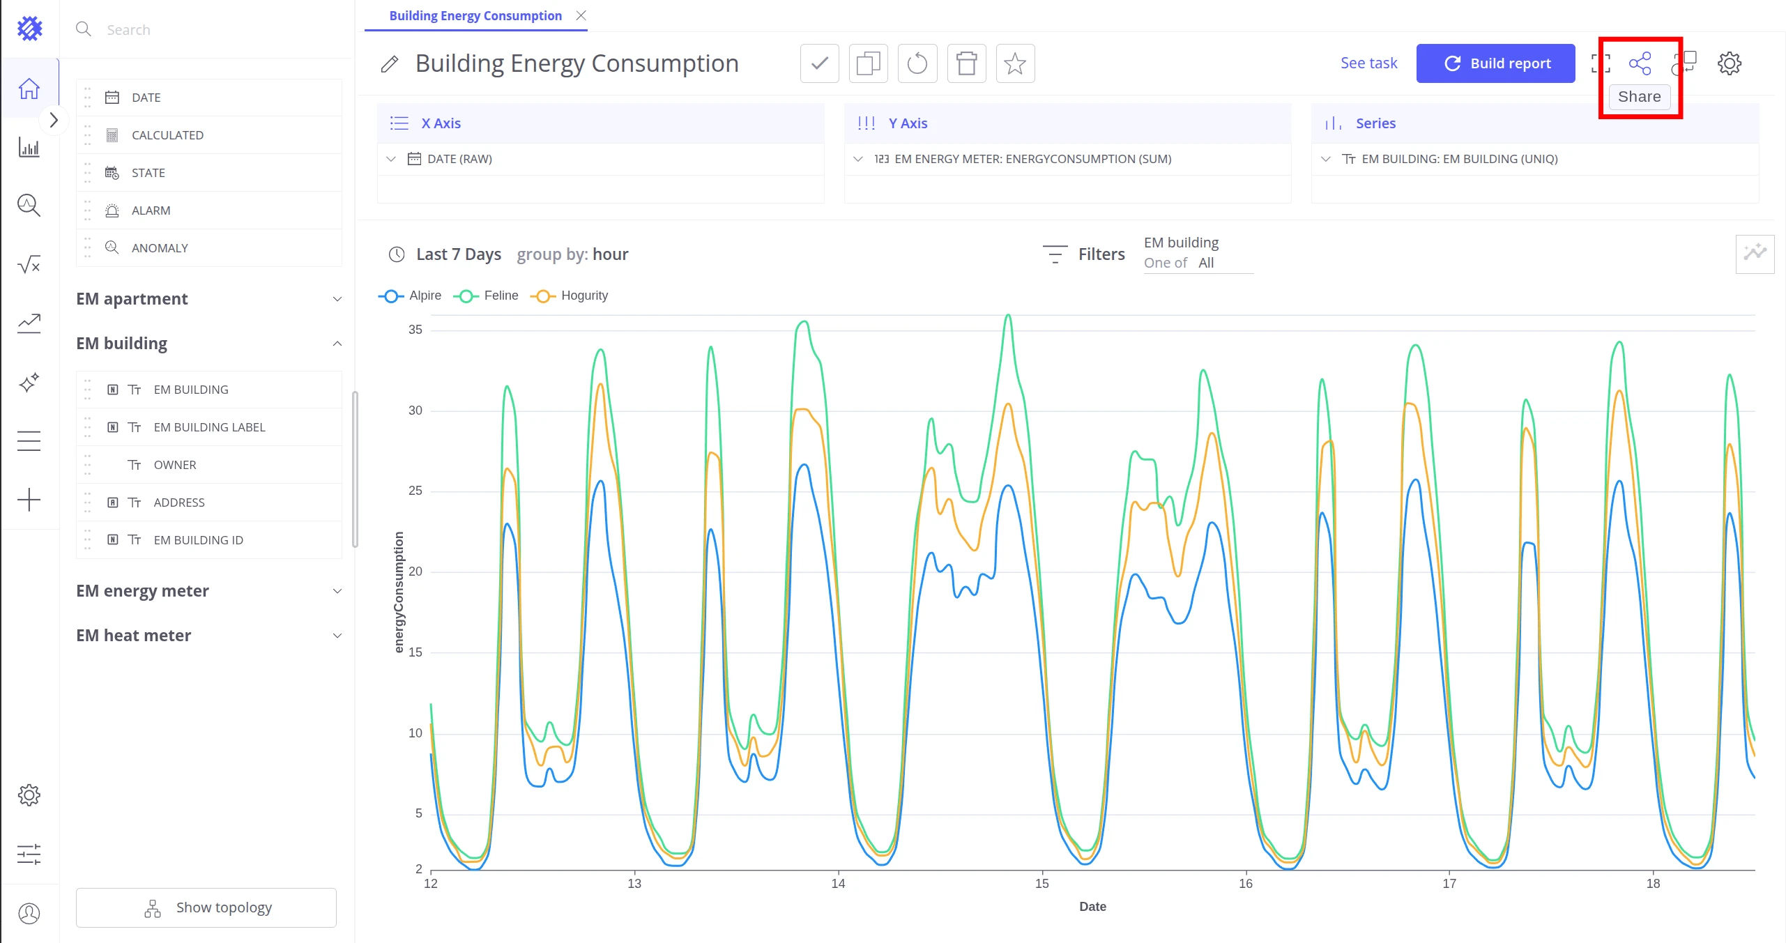Expand the EM energy meter section
The image size is (1786, 943).
(209, 591)
